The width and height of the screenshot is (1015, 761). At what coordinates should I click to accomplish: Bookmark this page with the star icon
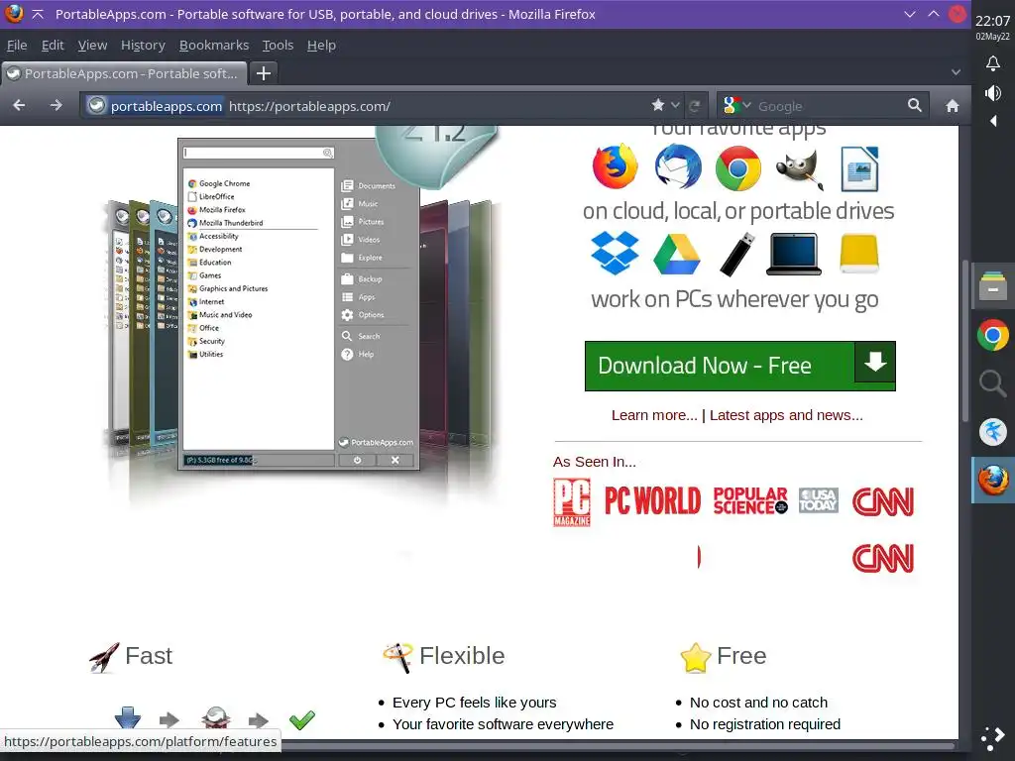[658, 105]
